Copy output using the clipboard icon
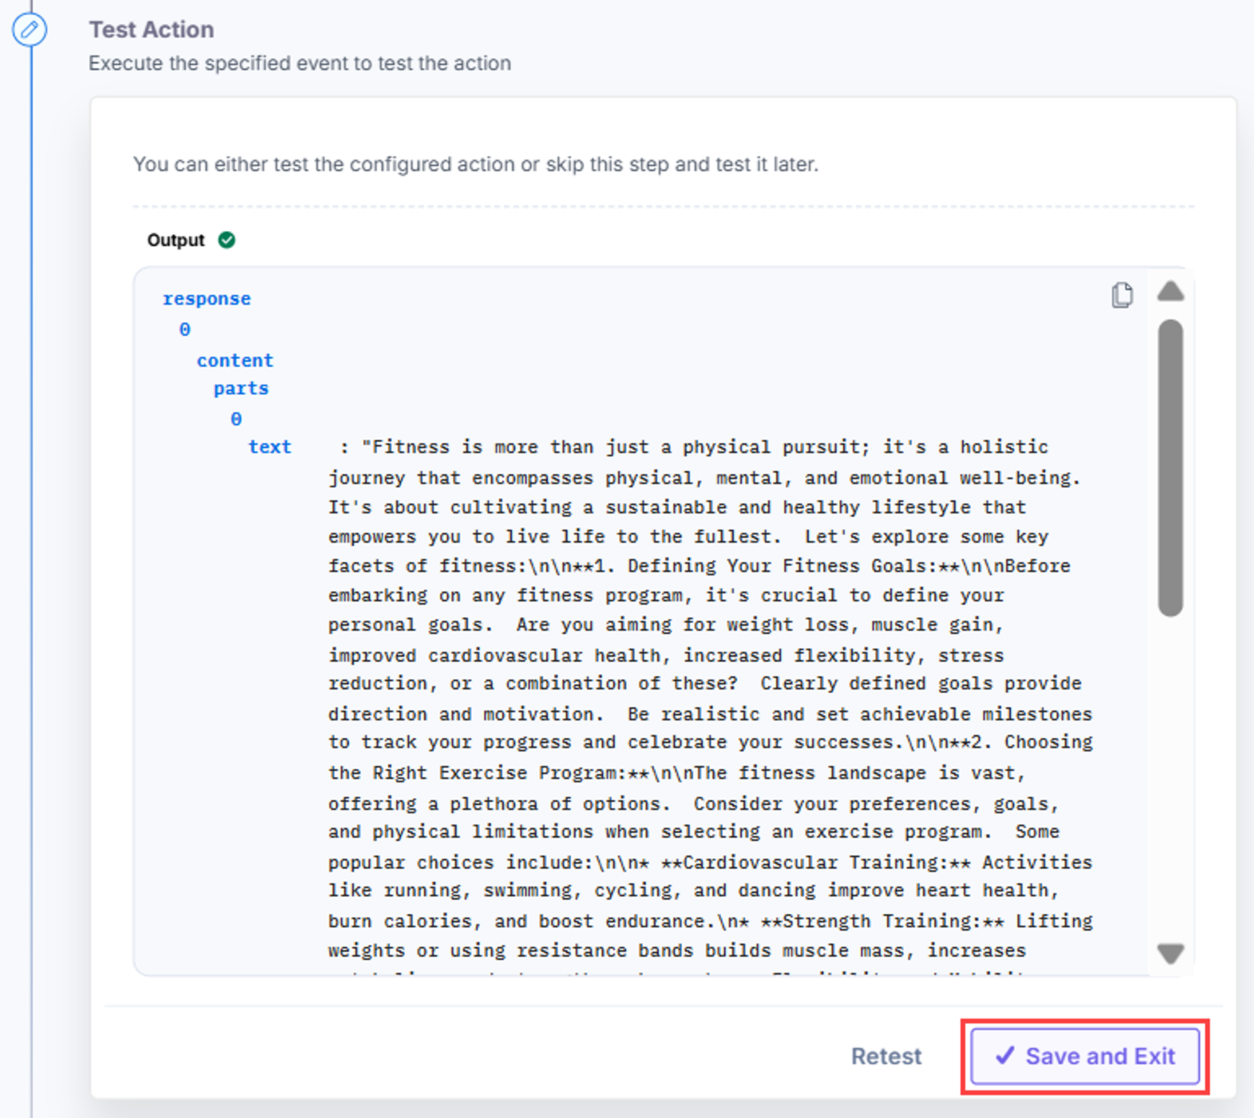Image resolution: width=1254 pixels, height=1118 pixels. pyautogui.click(x=1122, y=295)
